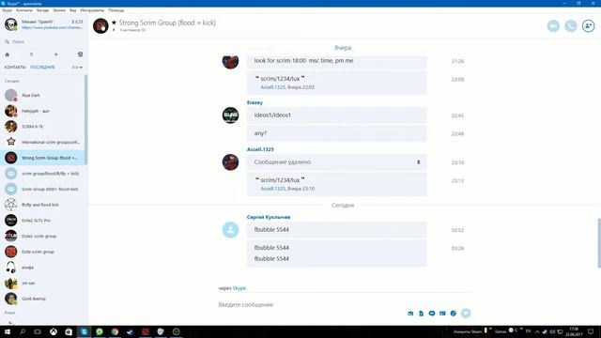Add participants to the group chat

tap(589, 26)
